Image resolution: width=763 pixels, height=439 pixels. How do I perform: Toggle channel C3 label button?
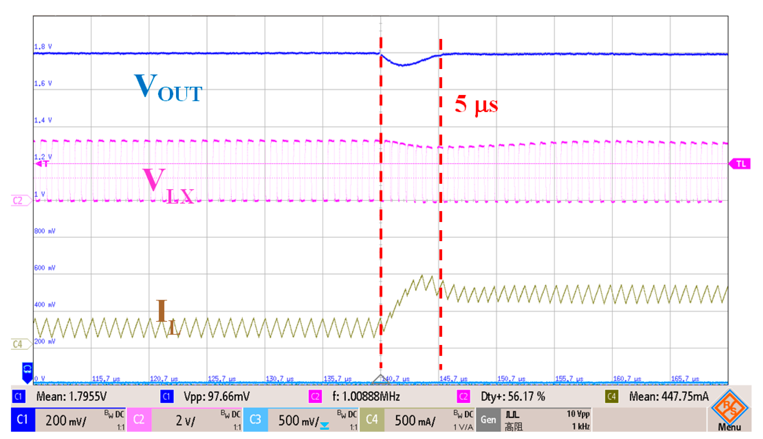tap(255, 420)
